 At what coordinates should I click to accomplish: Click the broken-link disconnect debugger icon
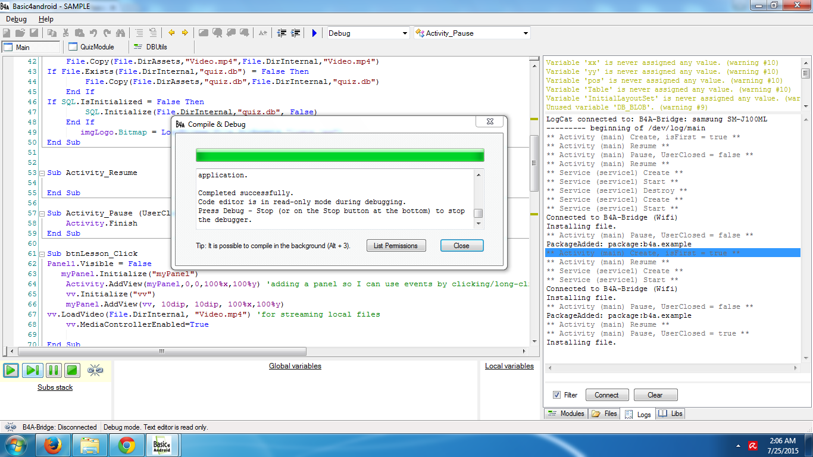(x=95, y=370)
